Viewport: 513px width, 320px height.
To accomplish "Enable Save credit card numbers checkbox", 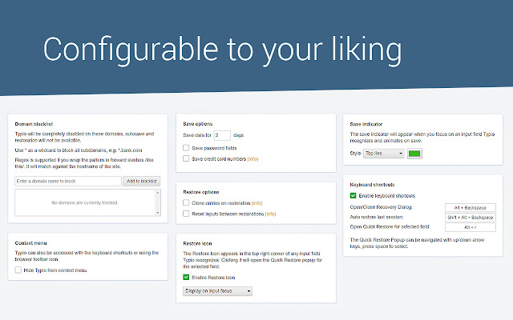I will [187, 159].
